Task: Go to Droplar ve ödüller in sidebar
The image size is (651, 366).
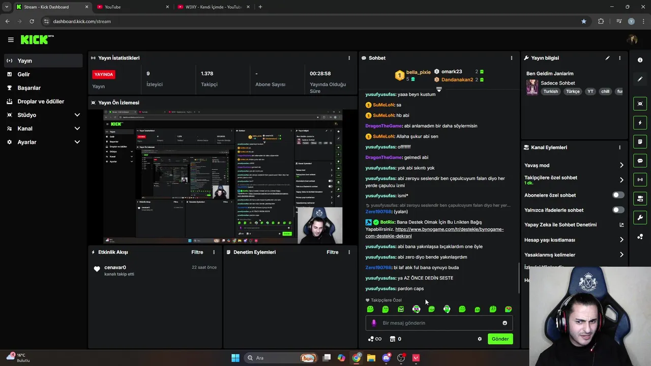Action: click(43, 101)
